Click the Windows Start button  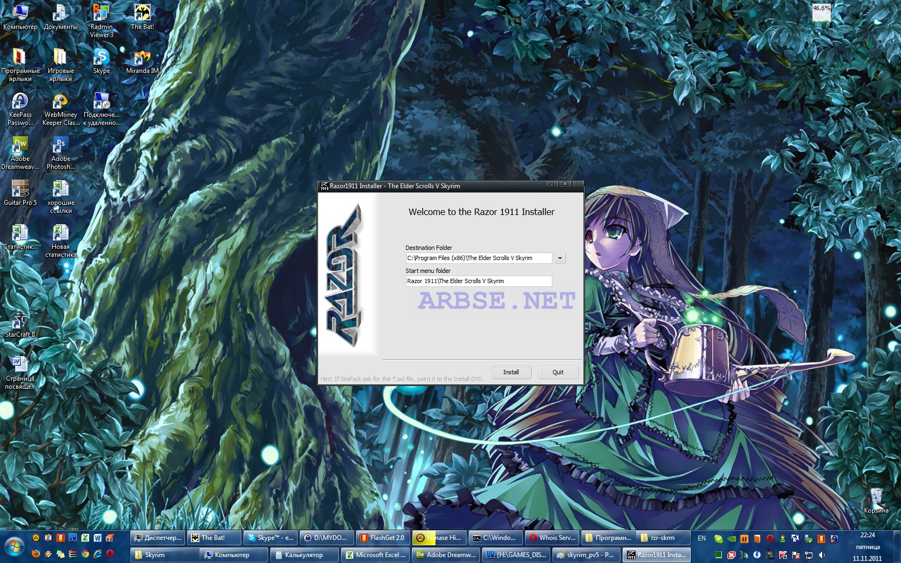(x=14, y=546)
